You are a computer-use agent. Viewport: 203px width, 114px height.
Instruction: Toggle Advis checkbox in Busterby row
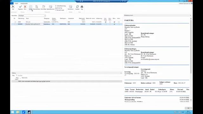pyautogui.click(x=119, y=24)
